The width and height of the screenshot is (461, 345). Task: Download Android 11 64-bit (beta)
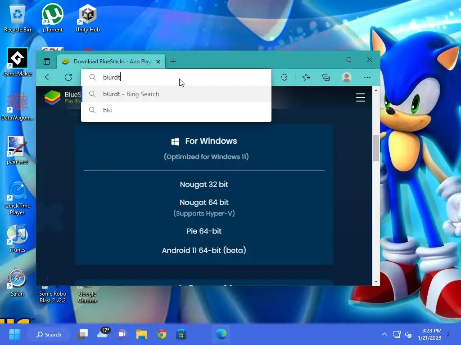(x=204, y=250)
